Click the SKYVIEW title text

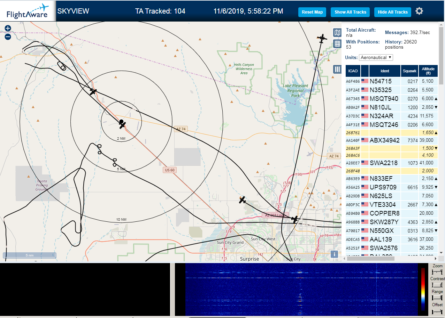point(73,11)
